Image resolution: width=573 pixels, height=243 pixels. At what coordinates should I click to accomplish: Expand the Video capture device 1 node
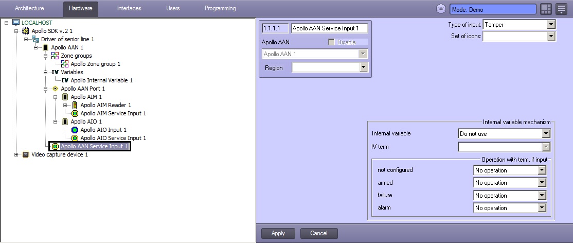click(x=16, y=154)
